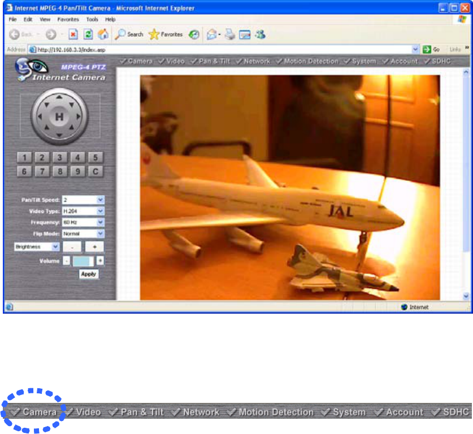The width and height of the screenshot is (473, 434).
Task: Click the C preset button
Action: click(96, 171)
